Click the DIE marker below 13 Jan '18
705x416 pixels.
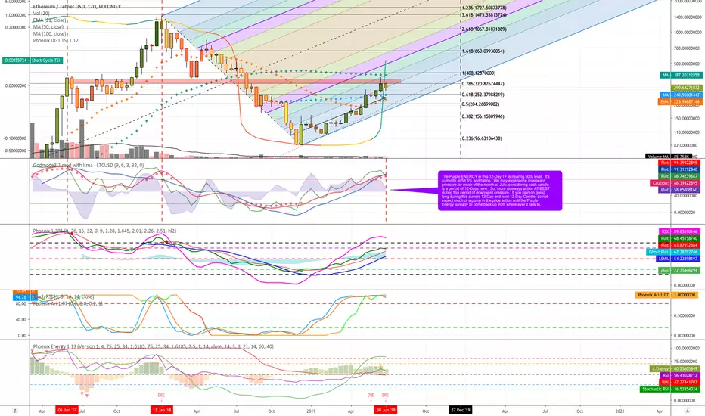161,396
